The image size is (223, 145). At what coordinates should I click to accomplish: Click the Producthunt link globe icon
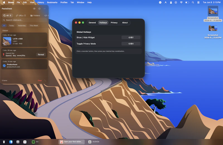tap(4, 66)
